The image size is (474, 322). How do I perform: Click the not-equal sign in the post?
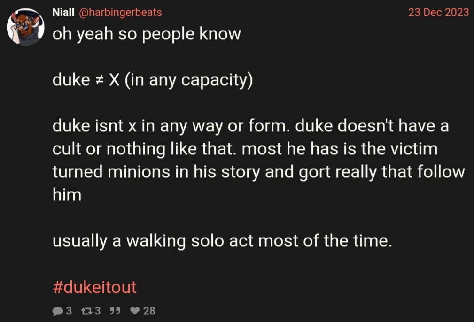[x=99, y=81]
